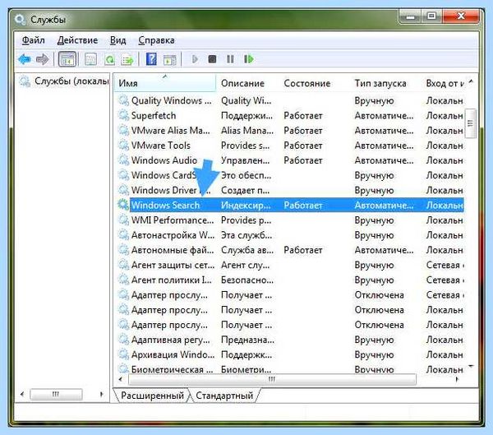Click the services list scroll-right arrow
Screen dimensions: 493x435
click(x=457, y=379)
